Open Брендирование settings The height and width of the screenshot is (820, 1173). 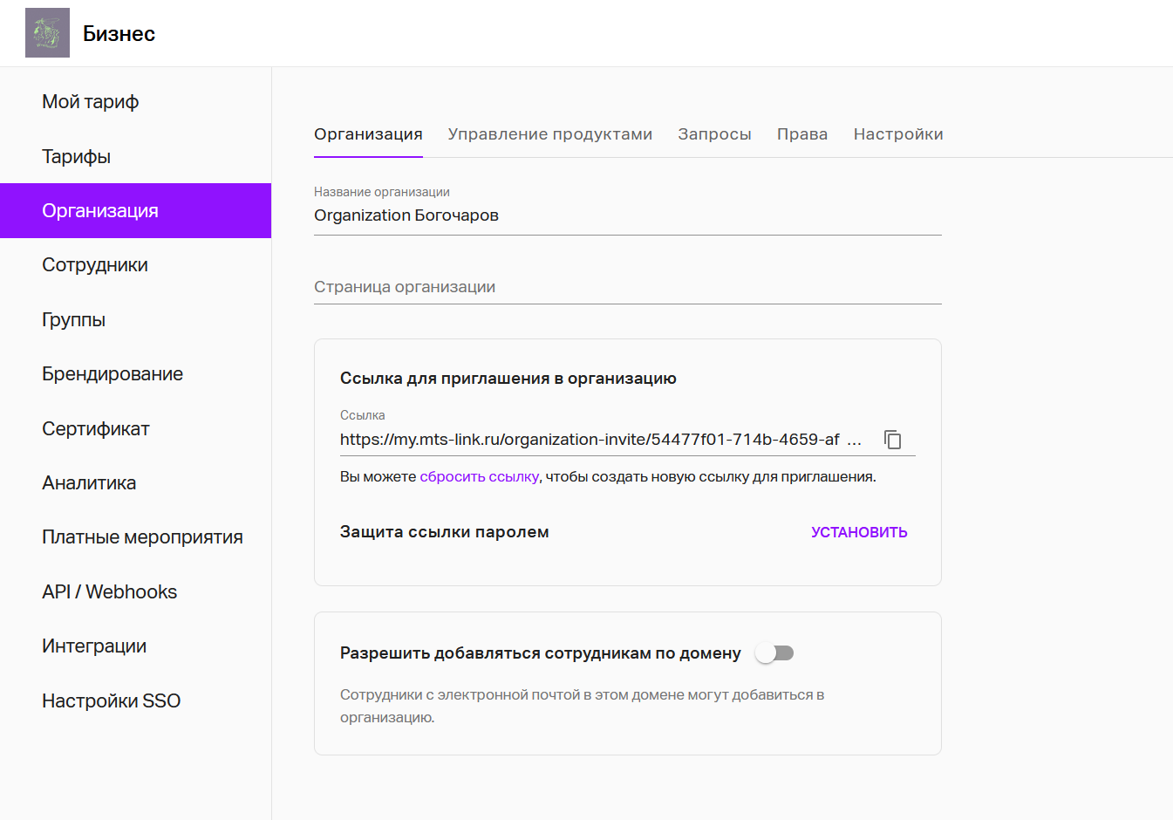pyautogui.click(x=135, y=374)
